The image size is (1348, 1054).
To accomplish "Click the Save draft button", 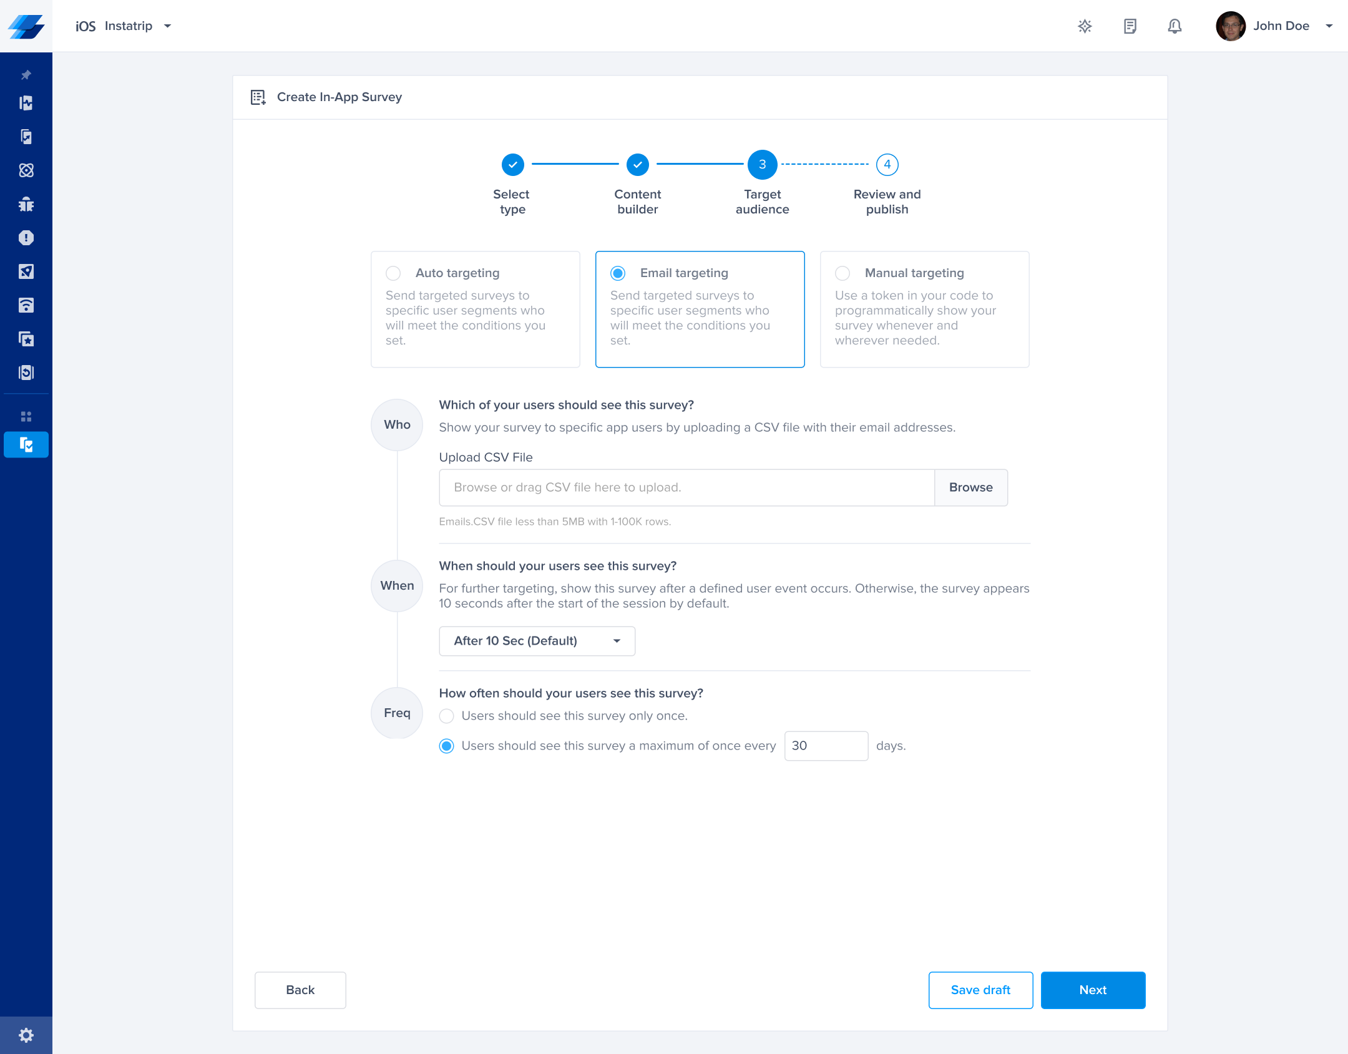I will 980,990.
